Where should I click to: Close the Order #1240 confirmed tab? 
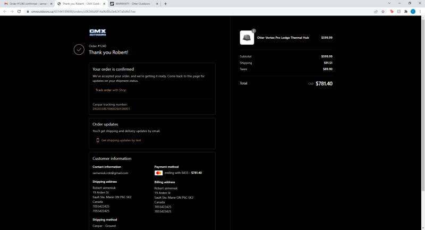coord(51,4)
